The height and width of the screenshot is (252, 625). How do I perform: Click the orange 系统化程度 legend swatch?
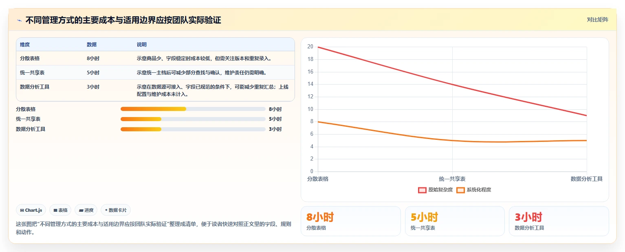click(x=460, y=190)
